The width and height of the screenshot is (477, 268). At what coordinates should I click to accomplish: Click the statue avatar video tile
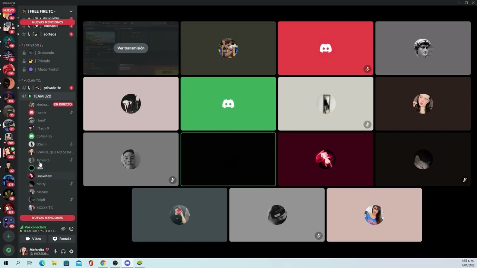click(423, 48)
